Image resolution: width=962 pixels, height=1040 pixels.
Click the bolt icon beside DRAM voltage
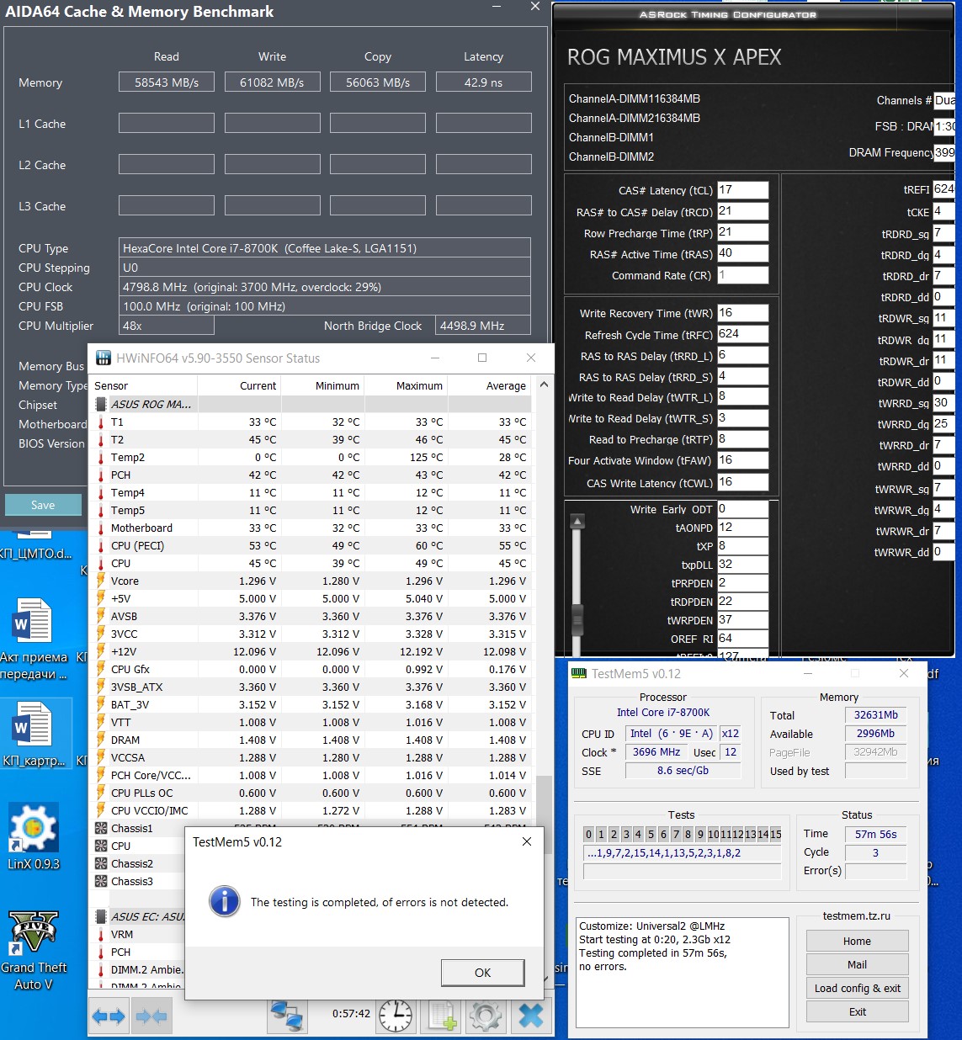tap(101, 740)
